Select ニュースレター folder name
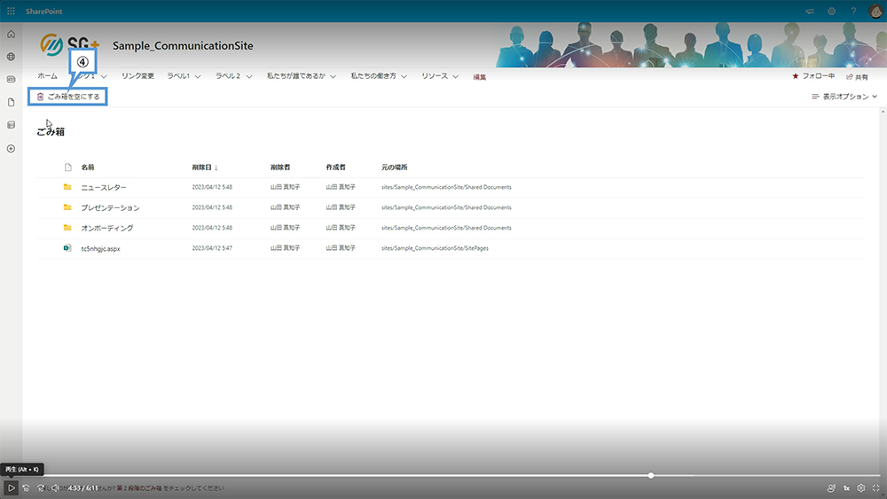The width and height of the screenshot is (887, 499). (x=104, y=187)
